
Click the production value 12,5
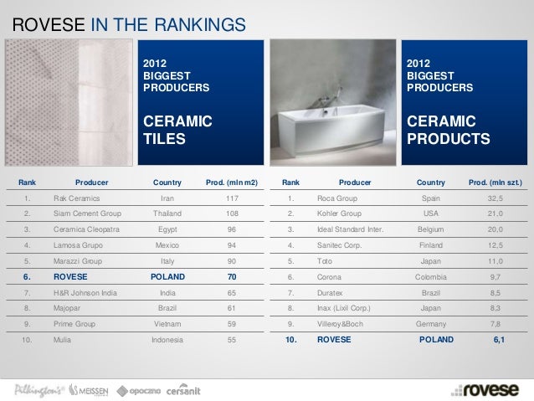click(x=495, y=245)
